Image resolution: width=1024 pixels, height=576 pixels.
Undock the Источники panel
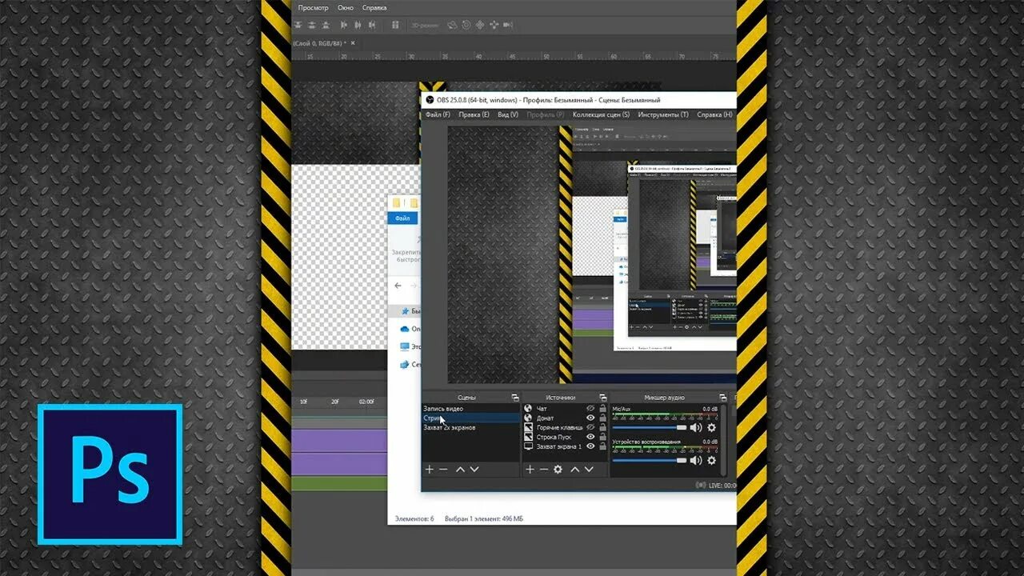(602, 398)
